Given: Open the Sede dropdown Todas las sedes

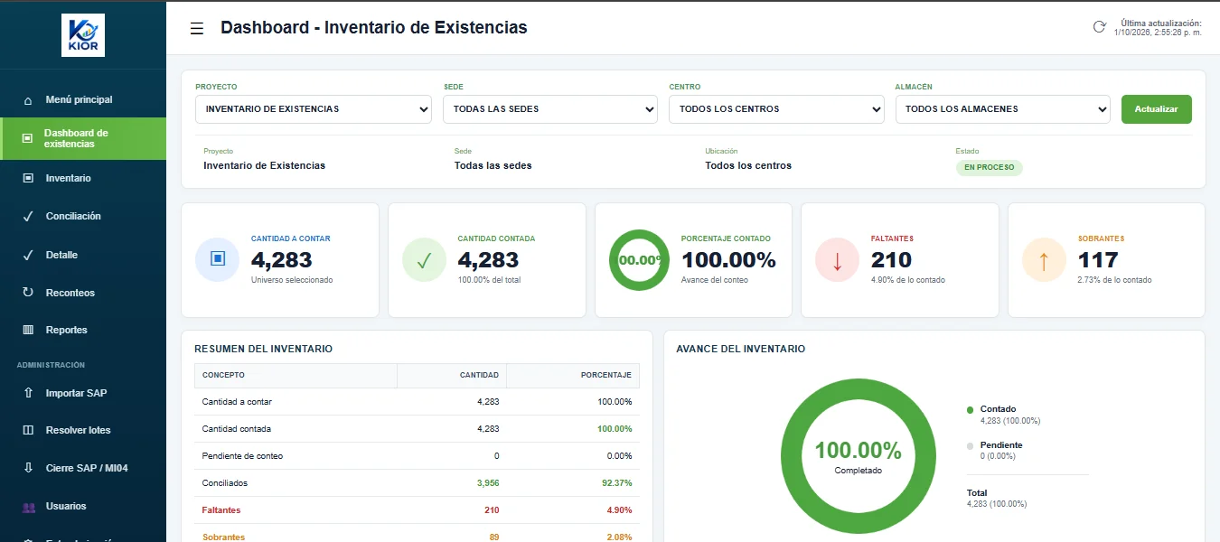Looking at the screenshot, I should [550, 108].
